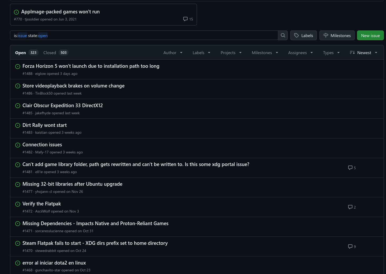Open author profile sorceresslucienne
This screenshot has width=386, height=274.
click(x=49, y=231)
